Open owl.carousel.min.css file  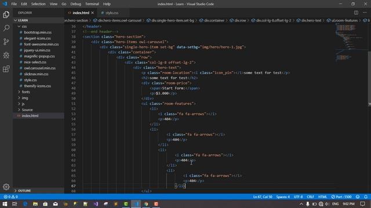[x=40, y=68]
